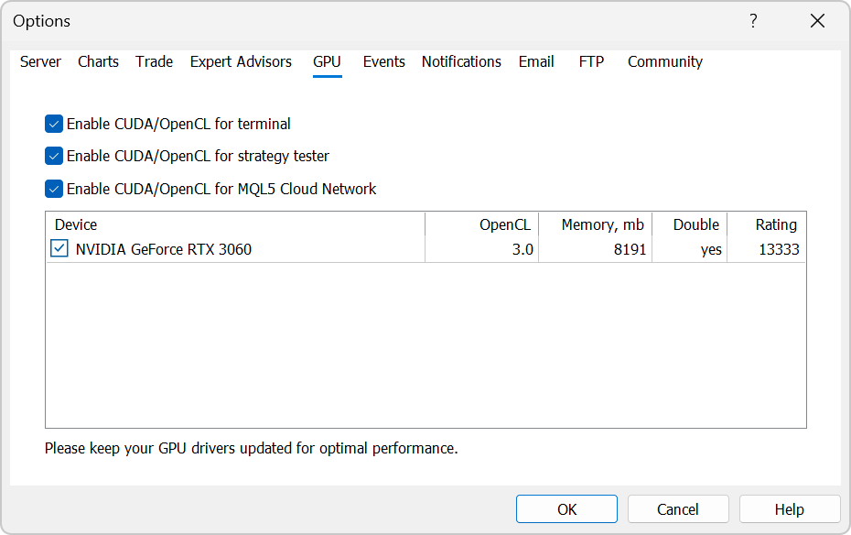The image size is (851, 535).
Task: Select the Email tab
Action: tap(536, 61)
